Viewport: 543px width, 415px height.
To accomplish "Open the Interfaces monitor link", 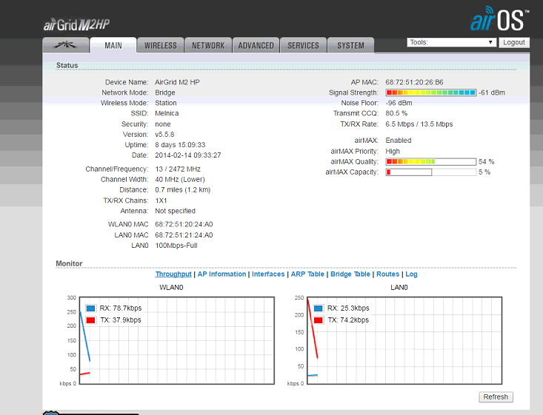I will pyautogui.click(x=268, y=274).
